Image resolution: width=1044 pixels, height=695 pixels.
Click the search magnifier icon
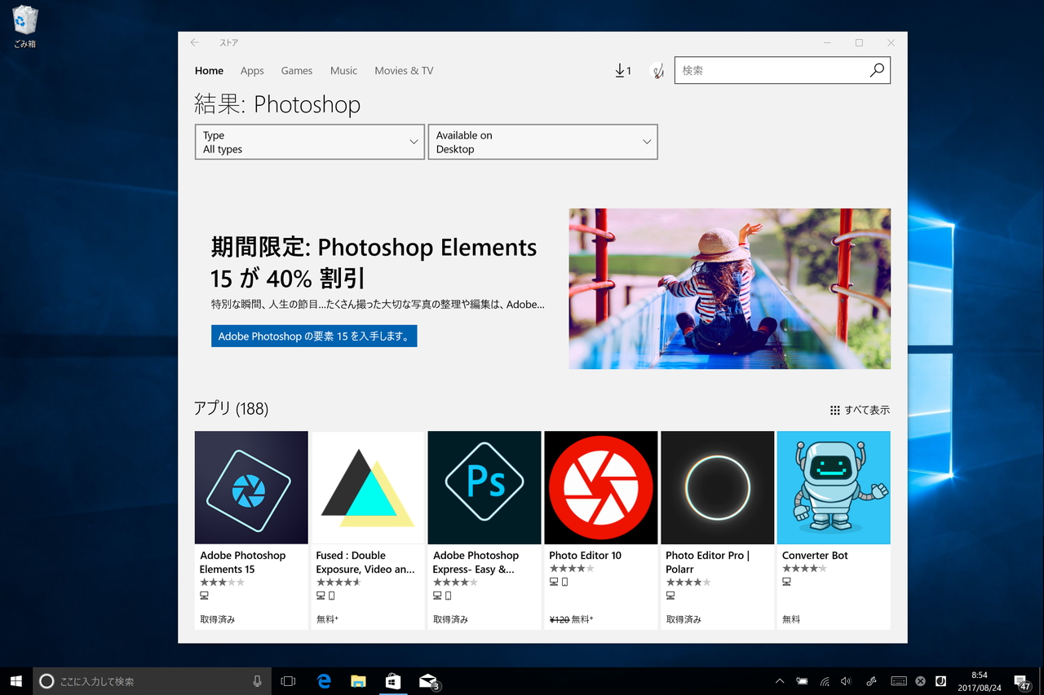[x=877, y=71]
